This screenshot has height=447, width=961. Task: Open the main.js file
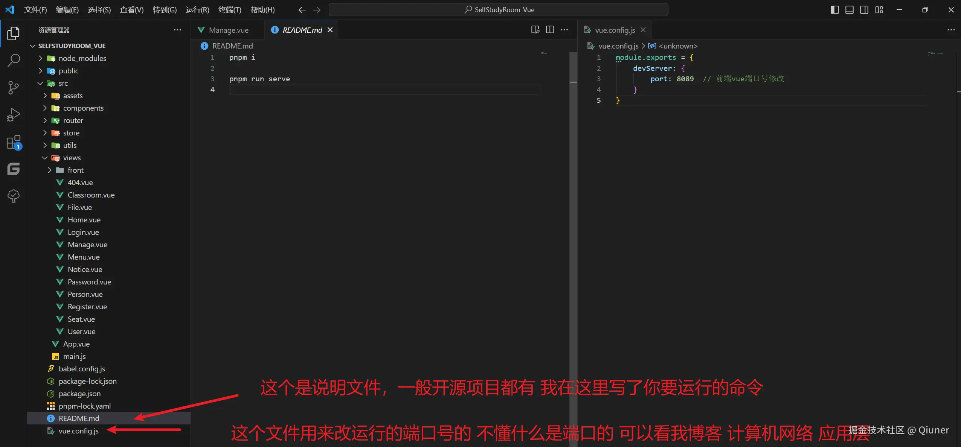pyautogui.click(x=74, y=356)
